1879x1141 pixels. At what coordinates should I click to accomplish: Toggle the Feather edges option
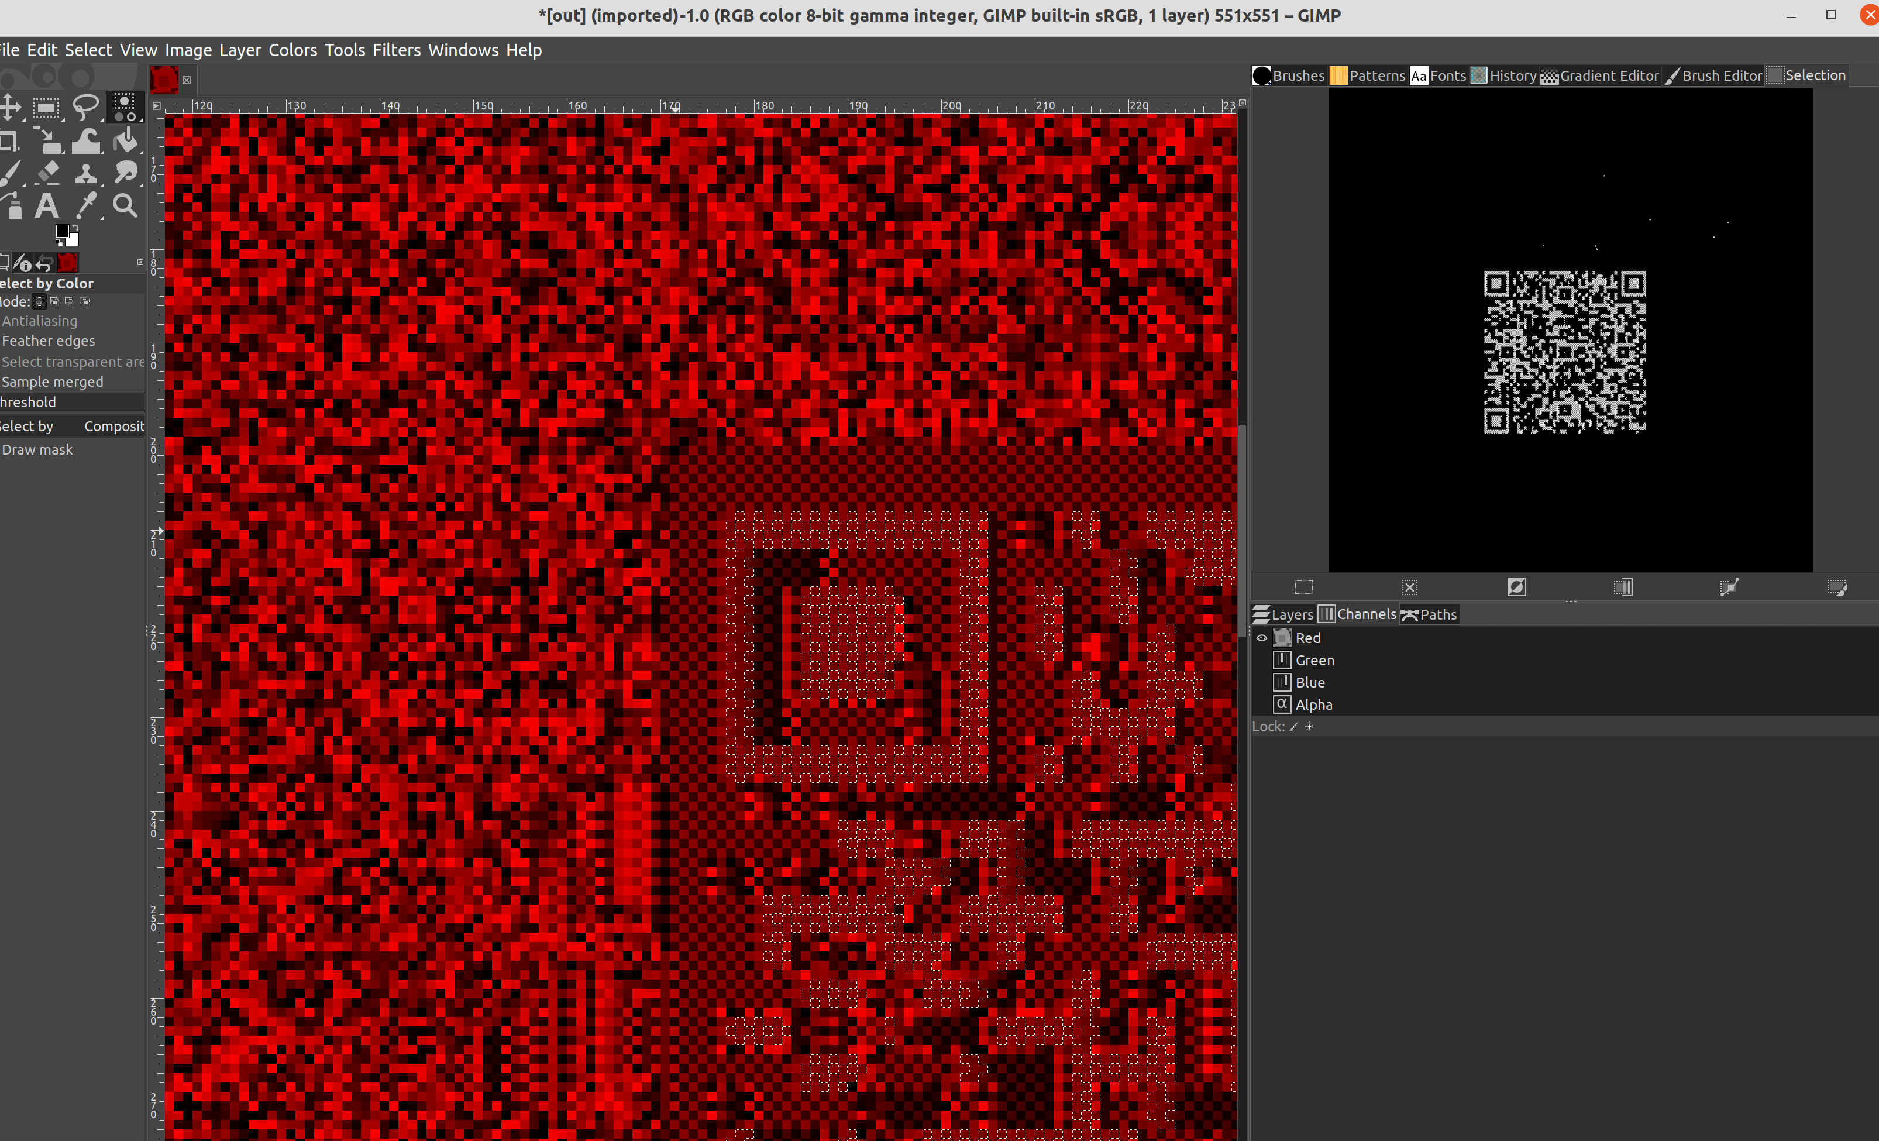[49, 341]
